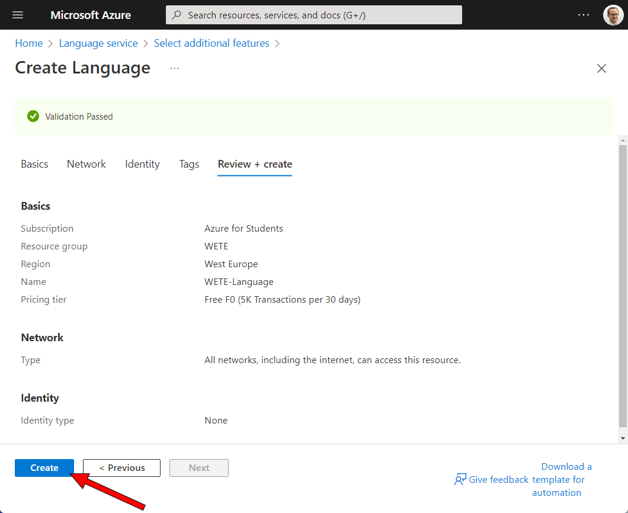Open the user account avatar

613,15
